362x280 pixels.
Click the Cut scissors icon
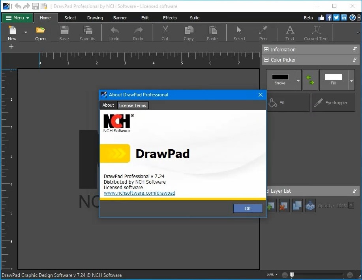coord(165,33)
